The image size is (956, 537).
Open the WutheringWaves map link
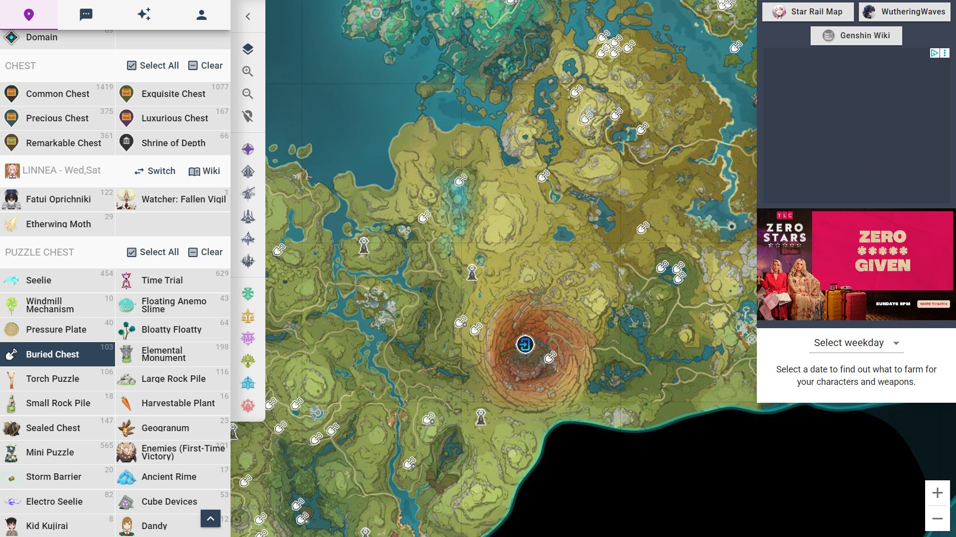point(905,12)
